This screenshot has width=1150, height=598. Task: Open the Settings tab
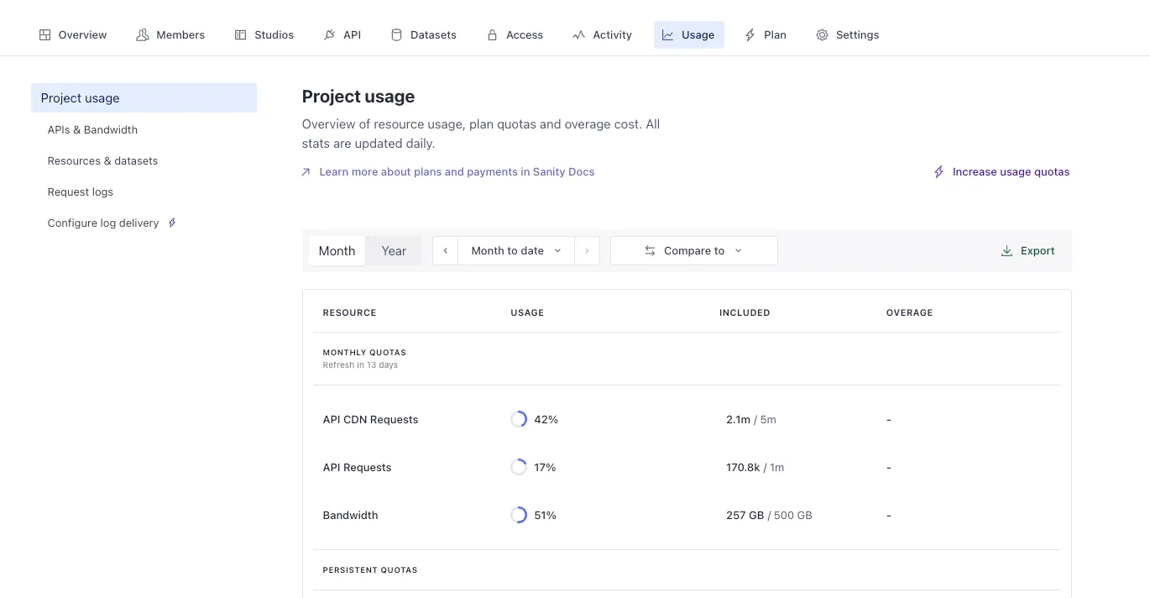point(847,35)
